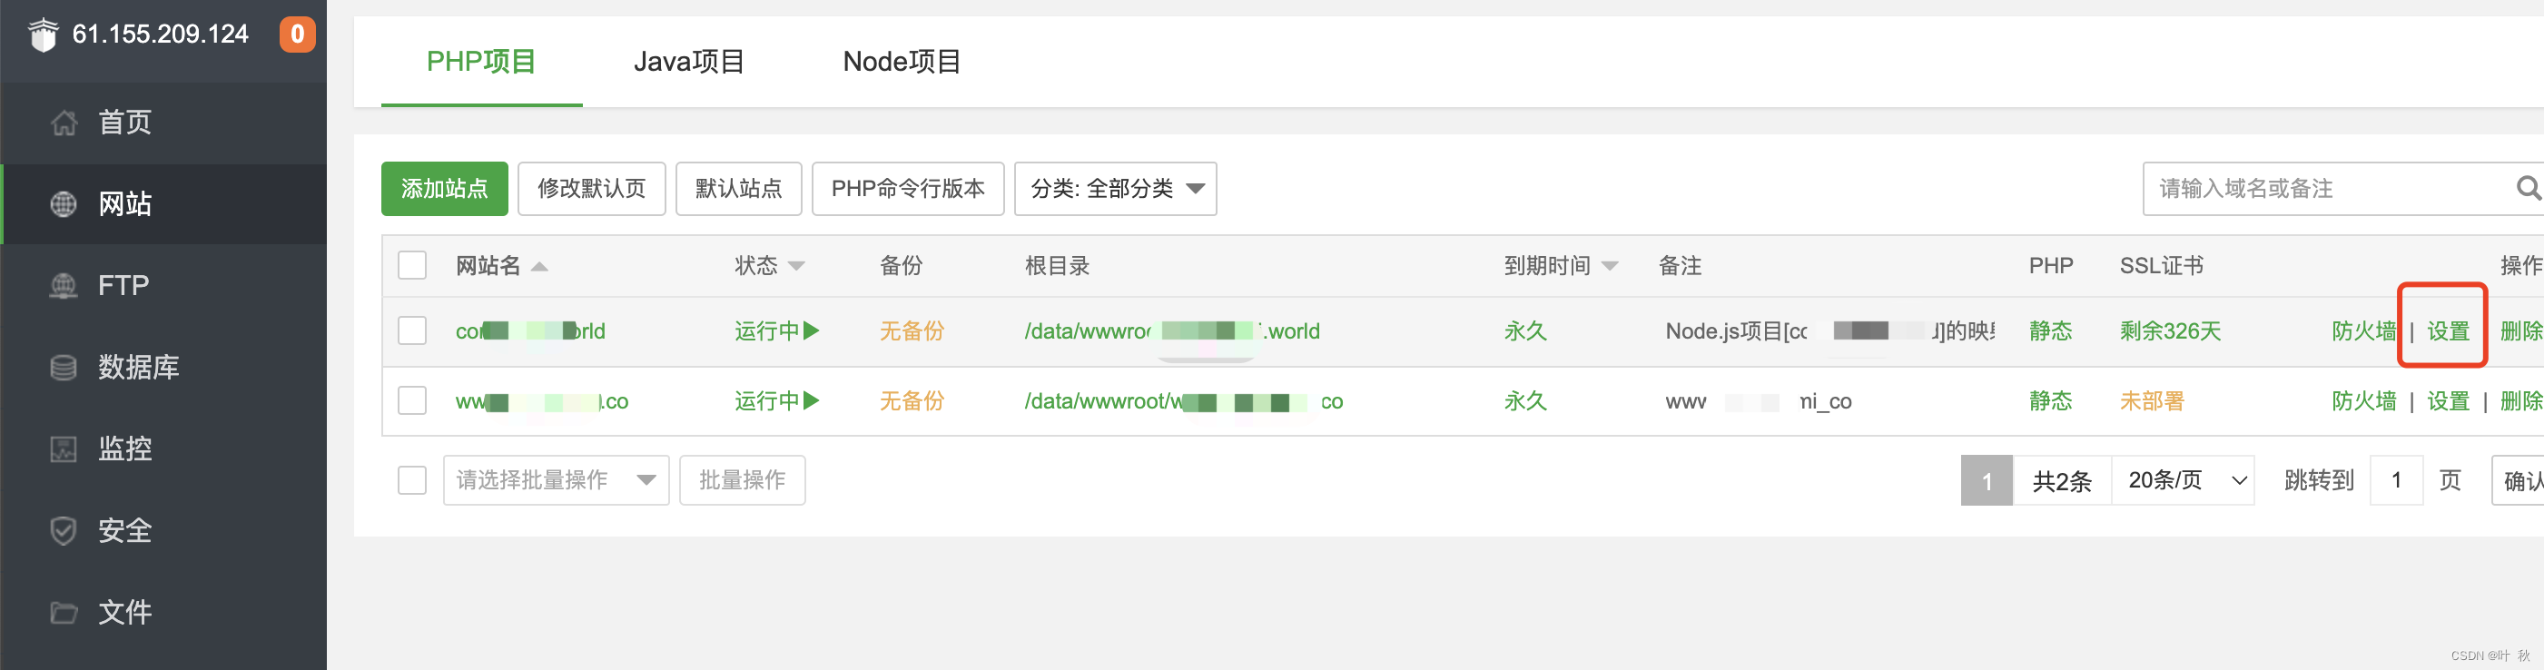Screen dimensions: 2544x670
Task: Switch to the Node项目 tab
Action: [902, 61]
